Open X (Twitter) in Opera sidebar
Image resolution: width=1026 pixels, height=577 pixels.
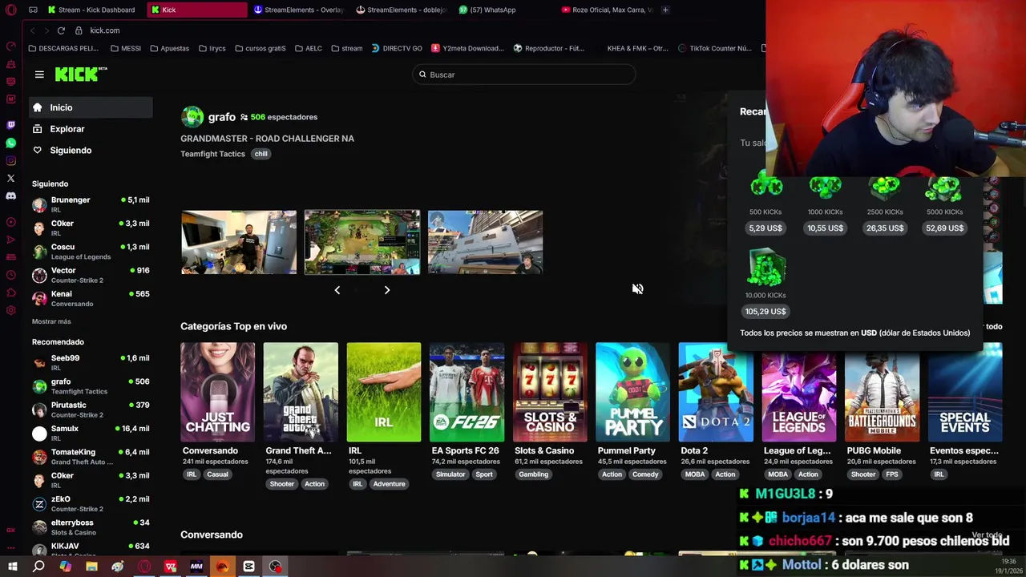(x=10, y=178)
